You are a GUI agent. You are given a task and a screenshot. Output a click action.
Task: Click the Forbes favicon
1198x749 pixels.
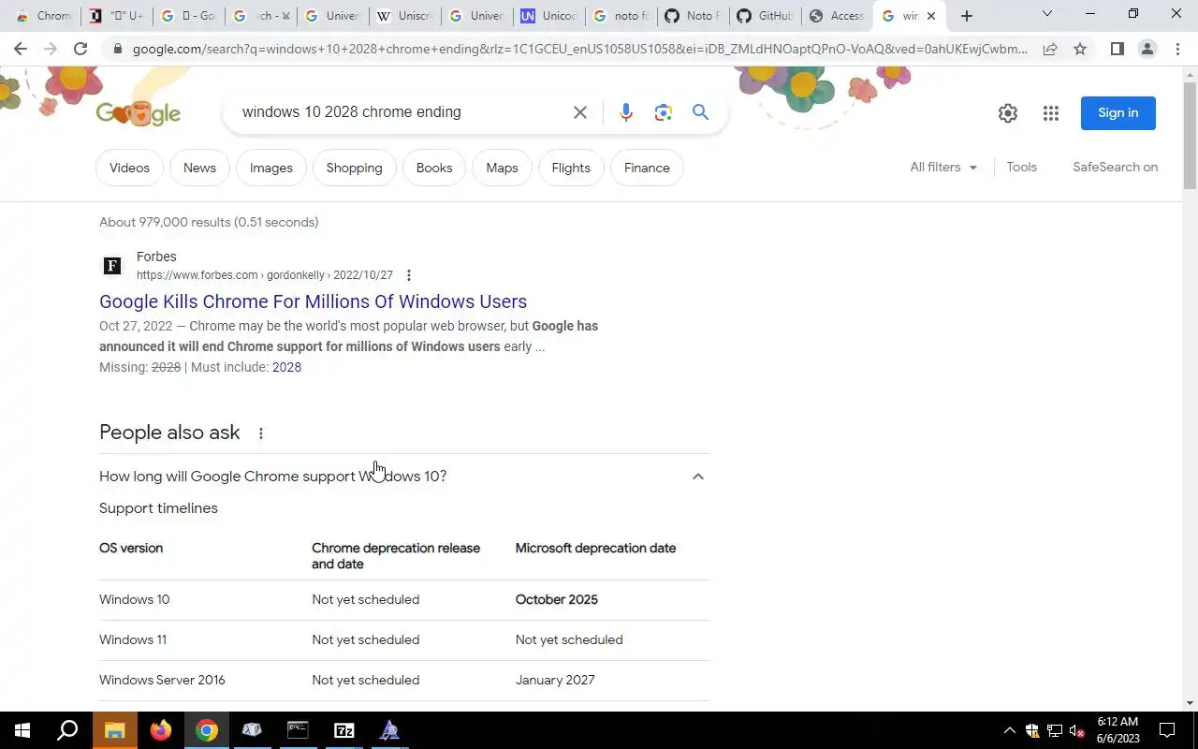click(112, 266)
